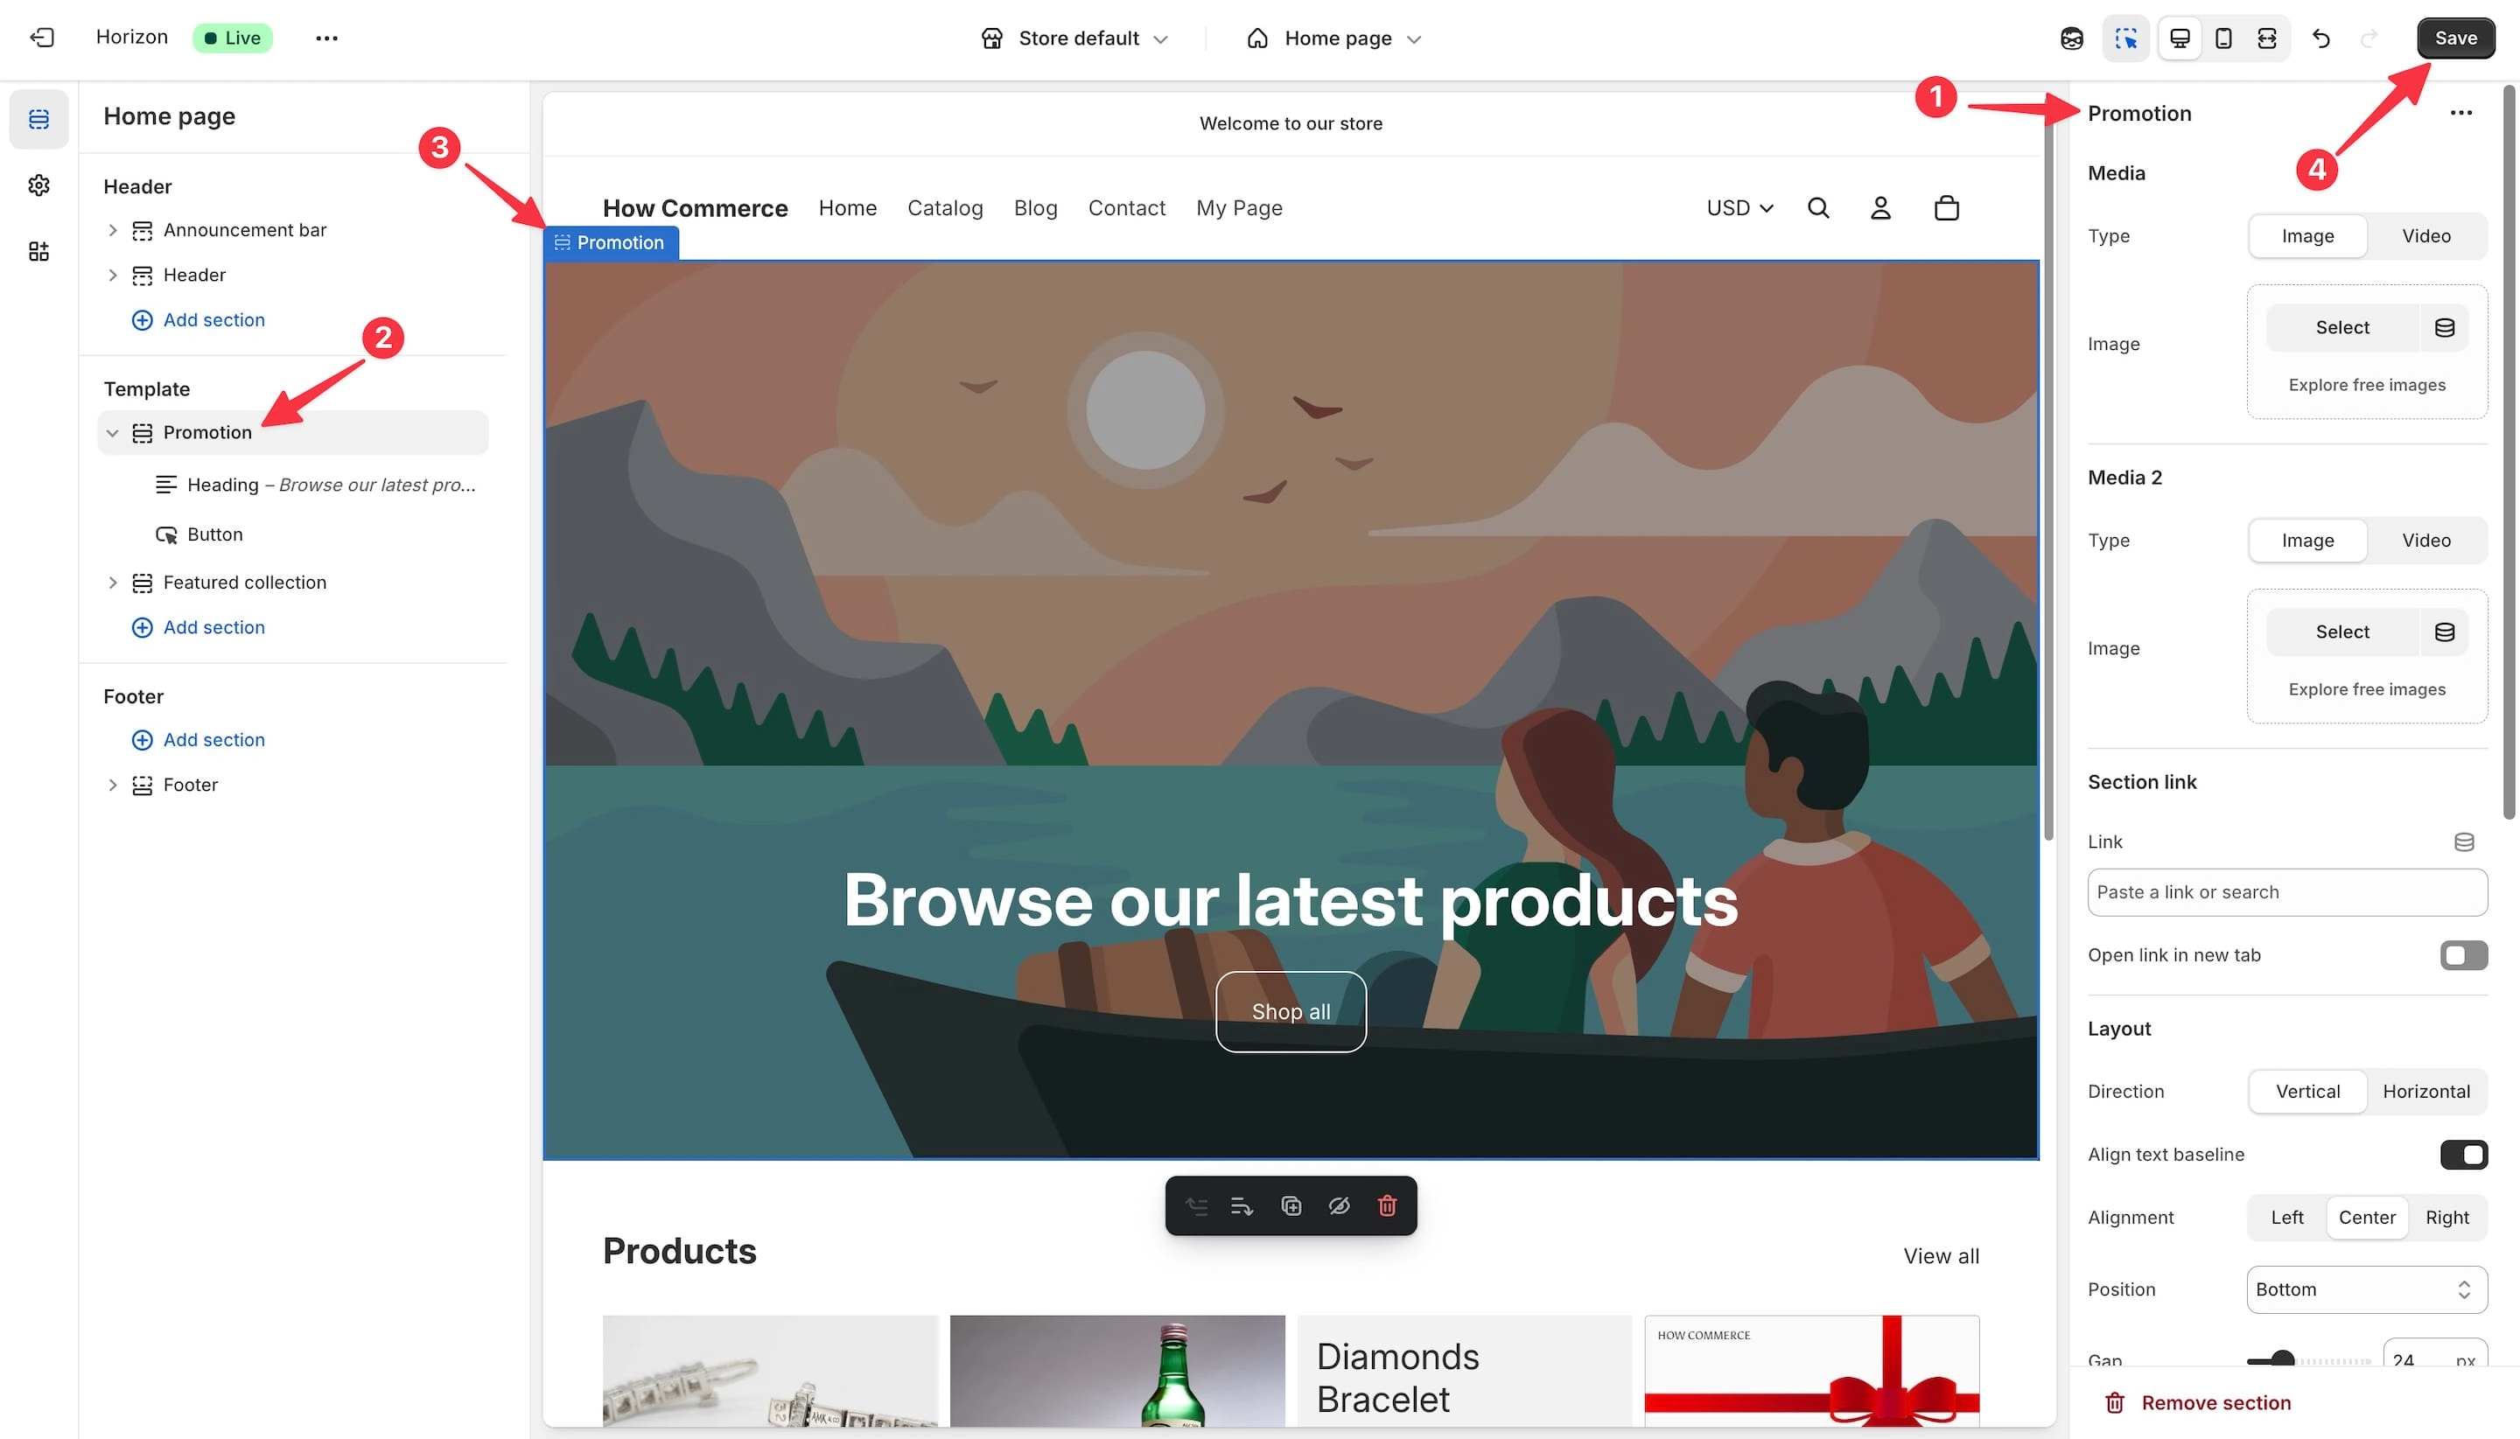The image size is (2520, 1439).
Task: Click Remove section button
Action: click(2197, 1402)
